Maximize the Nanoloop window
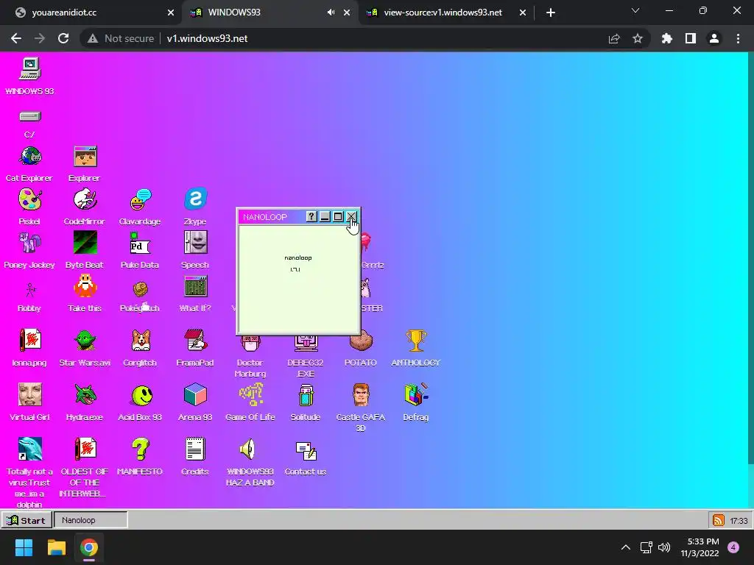The image size is (754, 565). pos(338,217)
